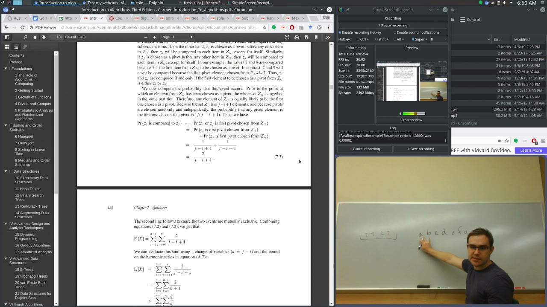Collapse the I Foundations outline section
This screenshot has width=547, height=307.
[x=6, y=69]
